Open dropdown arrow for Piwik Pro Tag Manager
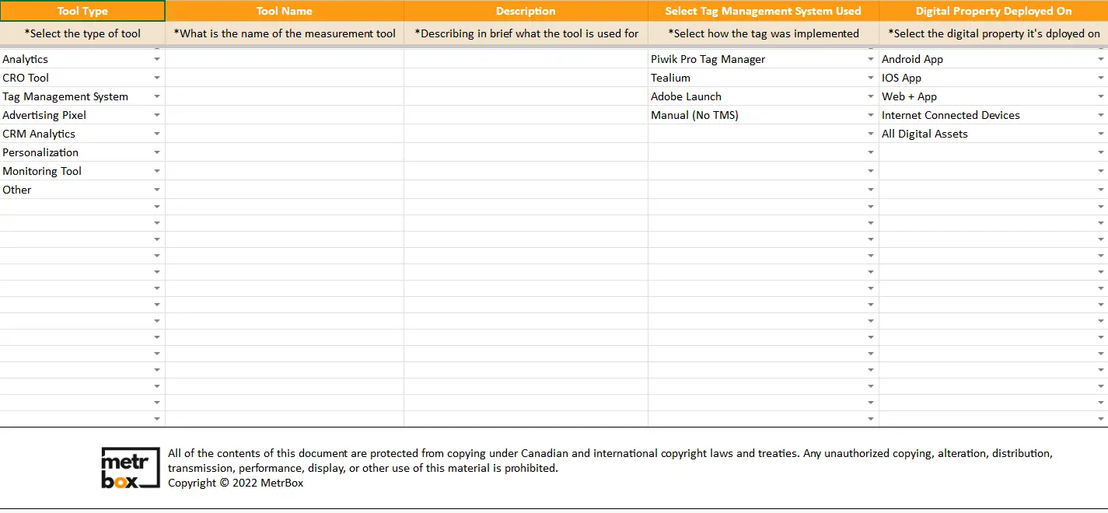This screenshot has width=1108, height=513. (x=871, y=59)
